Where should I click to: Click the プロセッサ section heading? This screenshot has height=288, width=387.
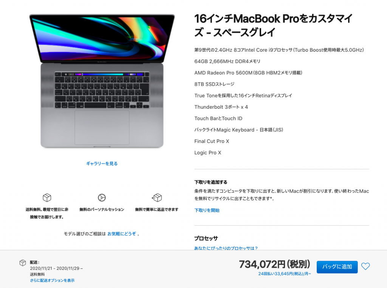206,239
